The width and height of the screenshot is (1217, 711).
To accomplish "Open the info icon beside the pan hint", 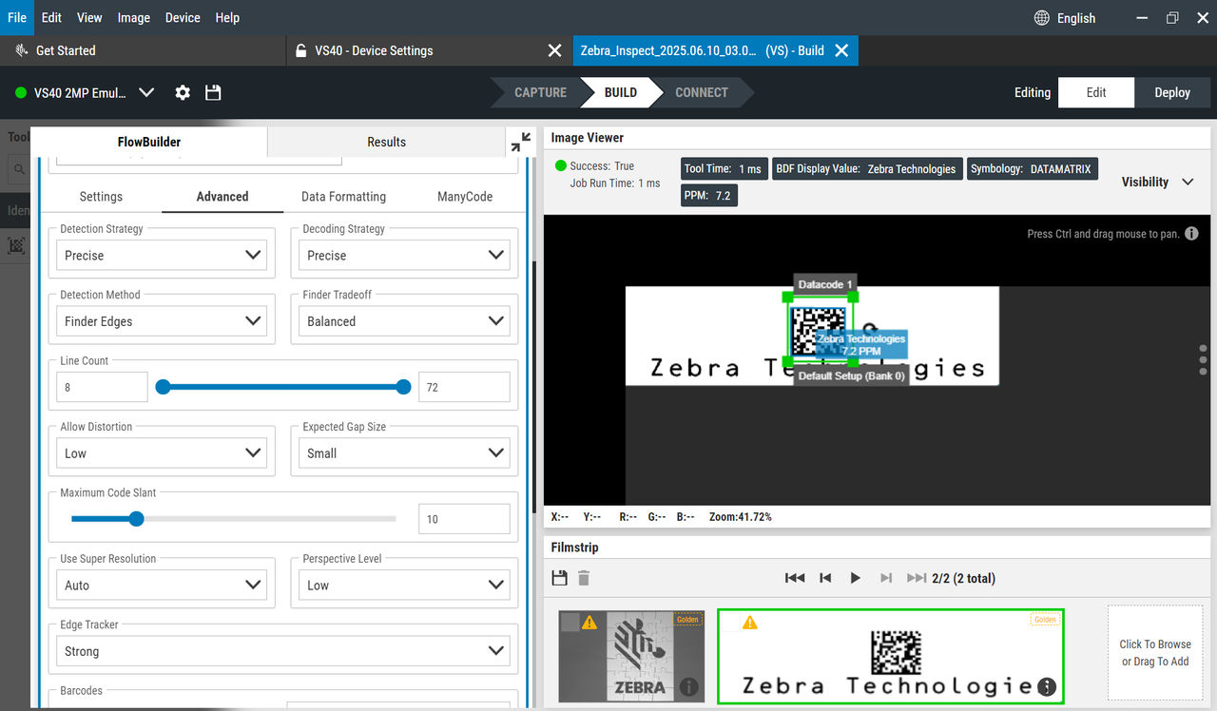I will (x=1191, y=234).
